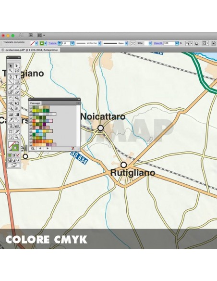This screenshot has width=217, height=281.
Task: Select the Paesaggi swatch library tab
Action: click(x=35, y=103)
